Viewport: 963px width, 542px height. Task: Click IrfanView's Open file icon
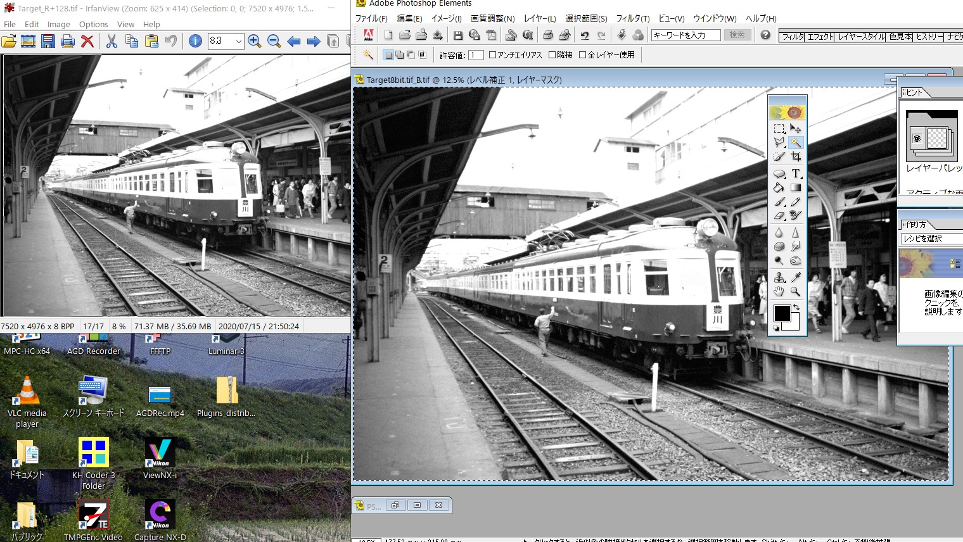coord(9,41)
